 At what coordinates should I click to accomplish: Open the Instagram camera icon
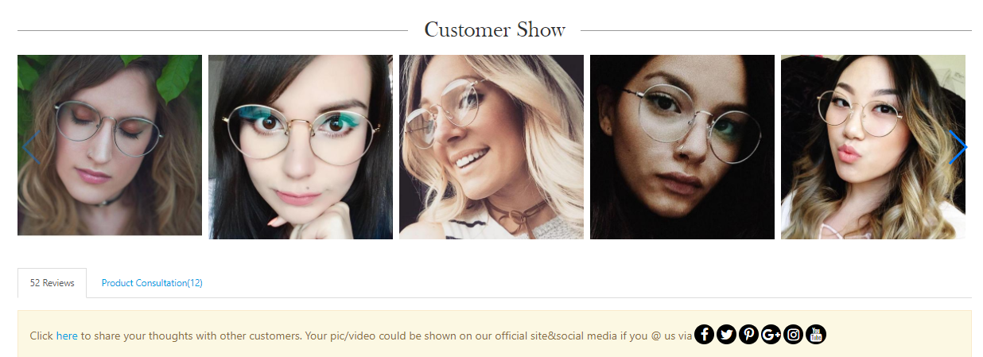pos(793,335)
